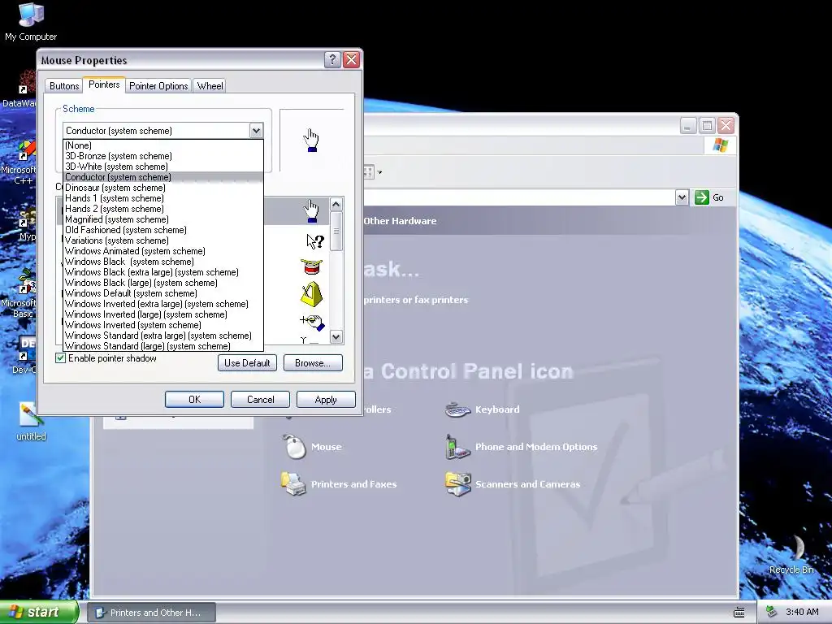Click the Mouse Properties help question button
Image resolution: width=832 pixels, height=624 pixels.
332,59
